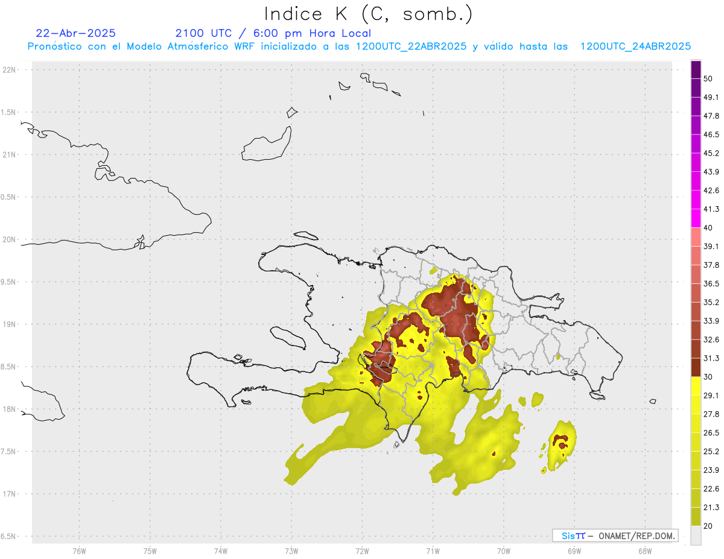This screenshot has height=559, width=724.
Task: Click the '71W' longitude axis label
Action: coord(433,551)
